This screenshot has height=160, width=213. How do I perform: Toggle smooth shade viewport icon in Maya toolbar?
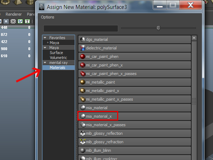[6, 21]
